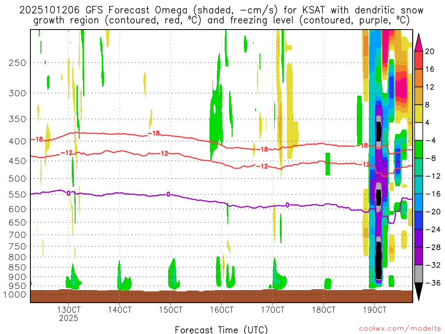Click the red -12 contour label near 165CT
Screen dimensions: 445x334
262,166
